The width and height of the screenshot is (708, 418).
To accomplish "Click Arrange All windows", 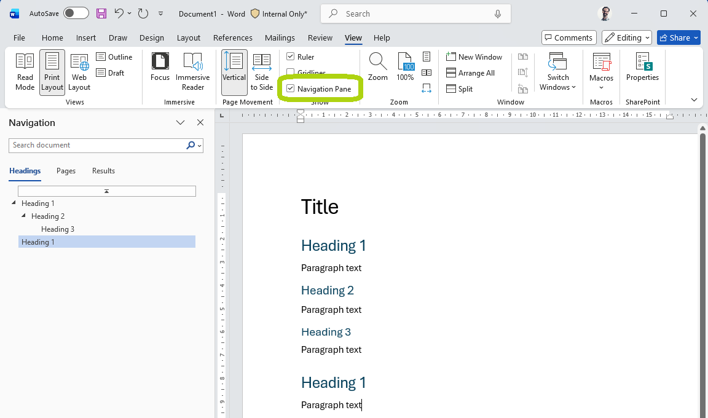I will 471,73.
